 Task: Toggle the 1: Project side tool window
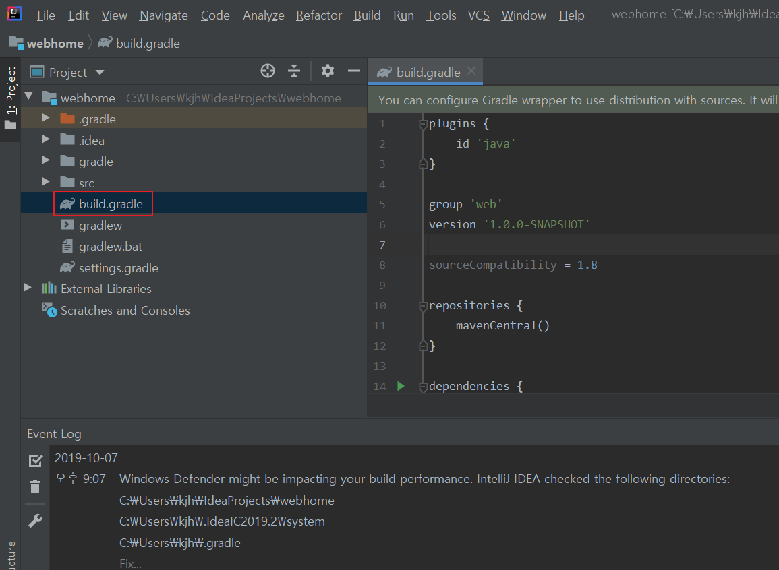click(10, 99)
